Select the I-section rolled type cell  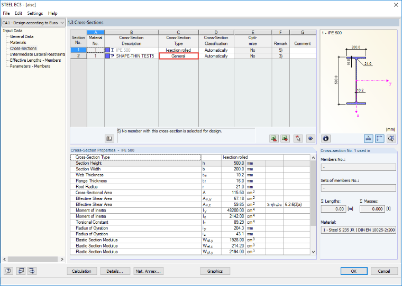[178, 50]
